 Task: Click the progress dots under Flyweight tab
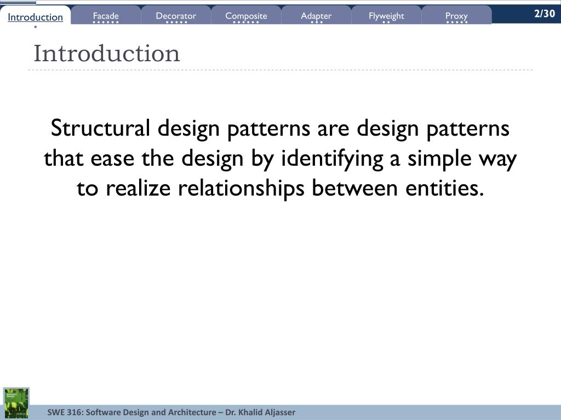(x=386, y=22)
